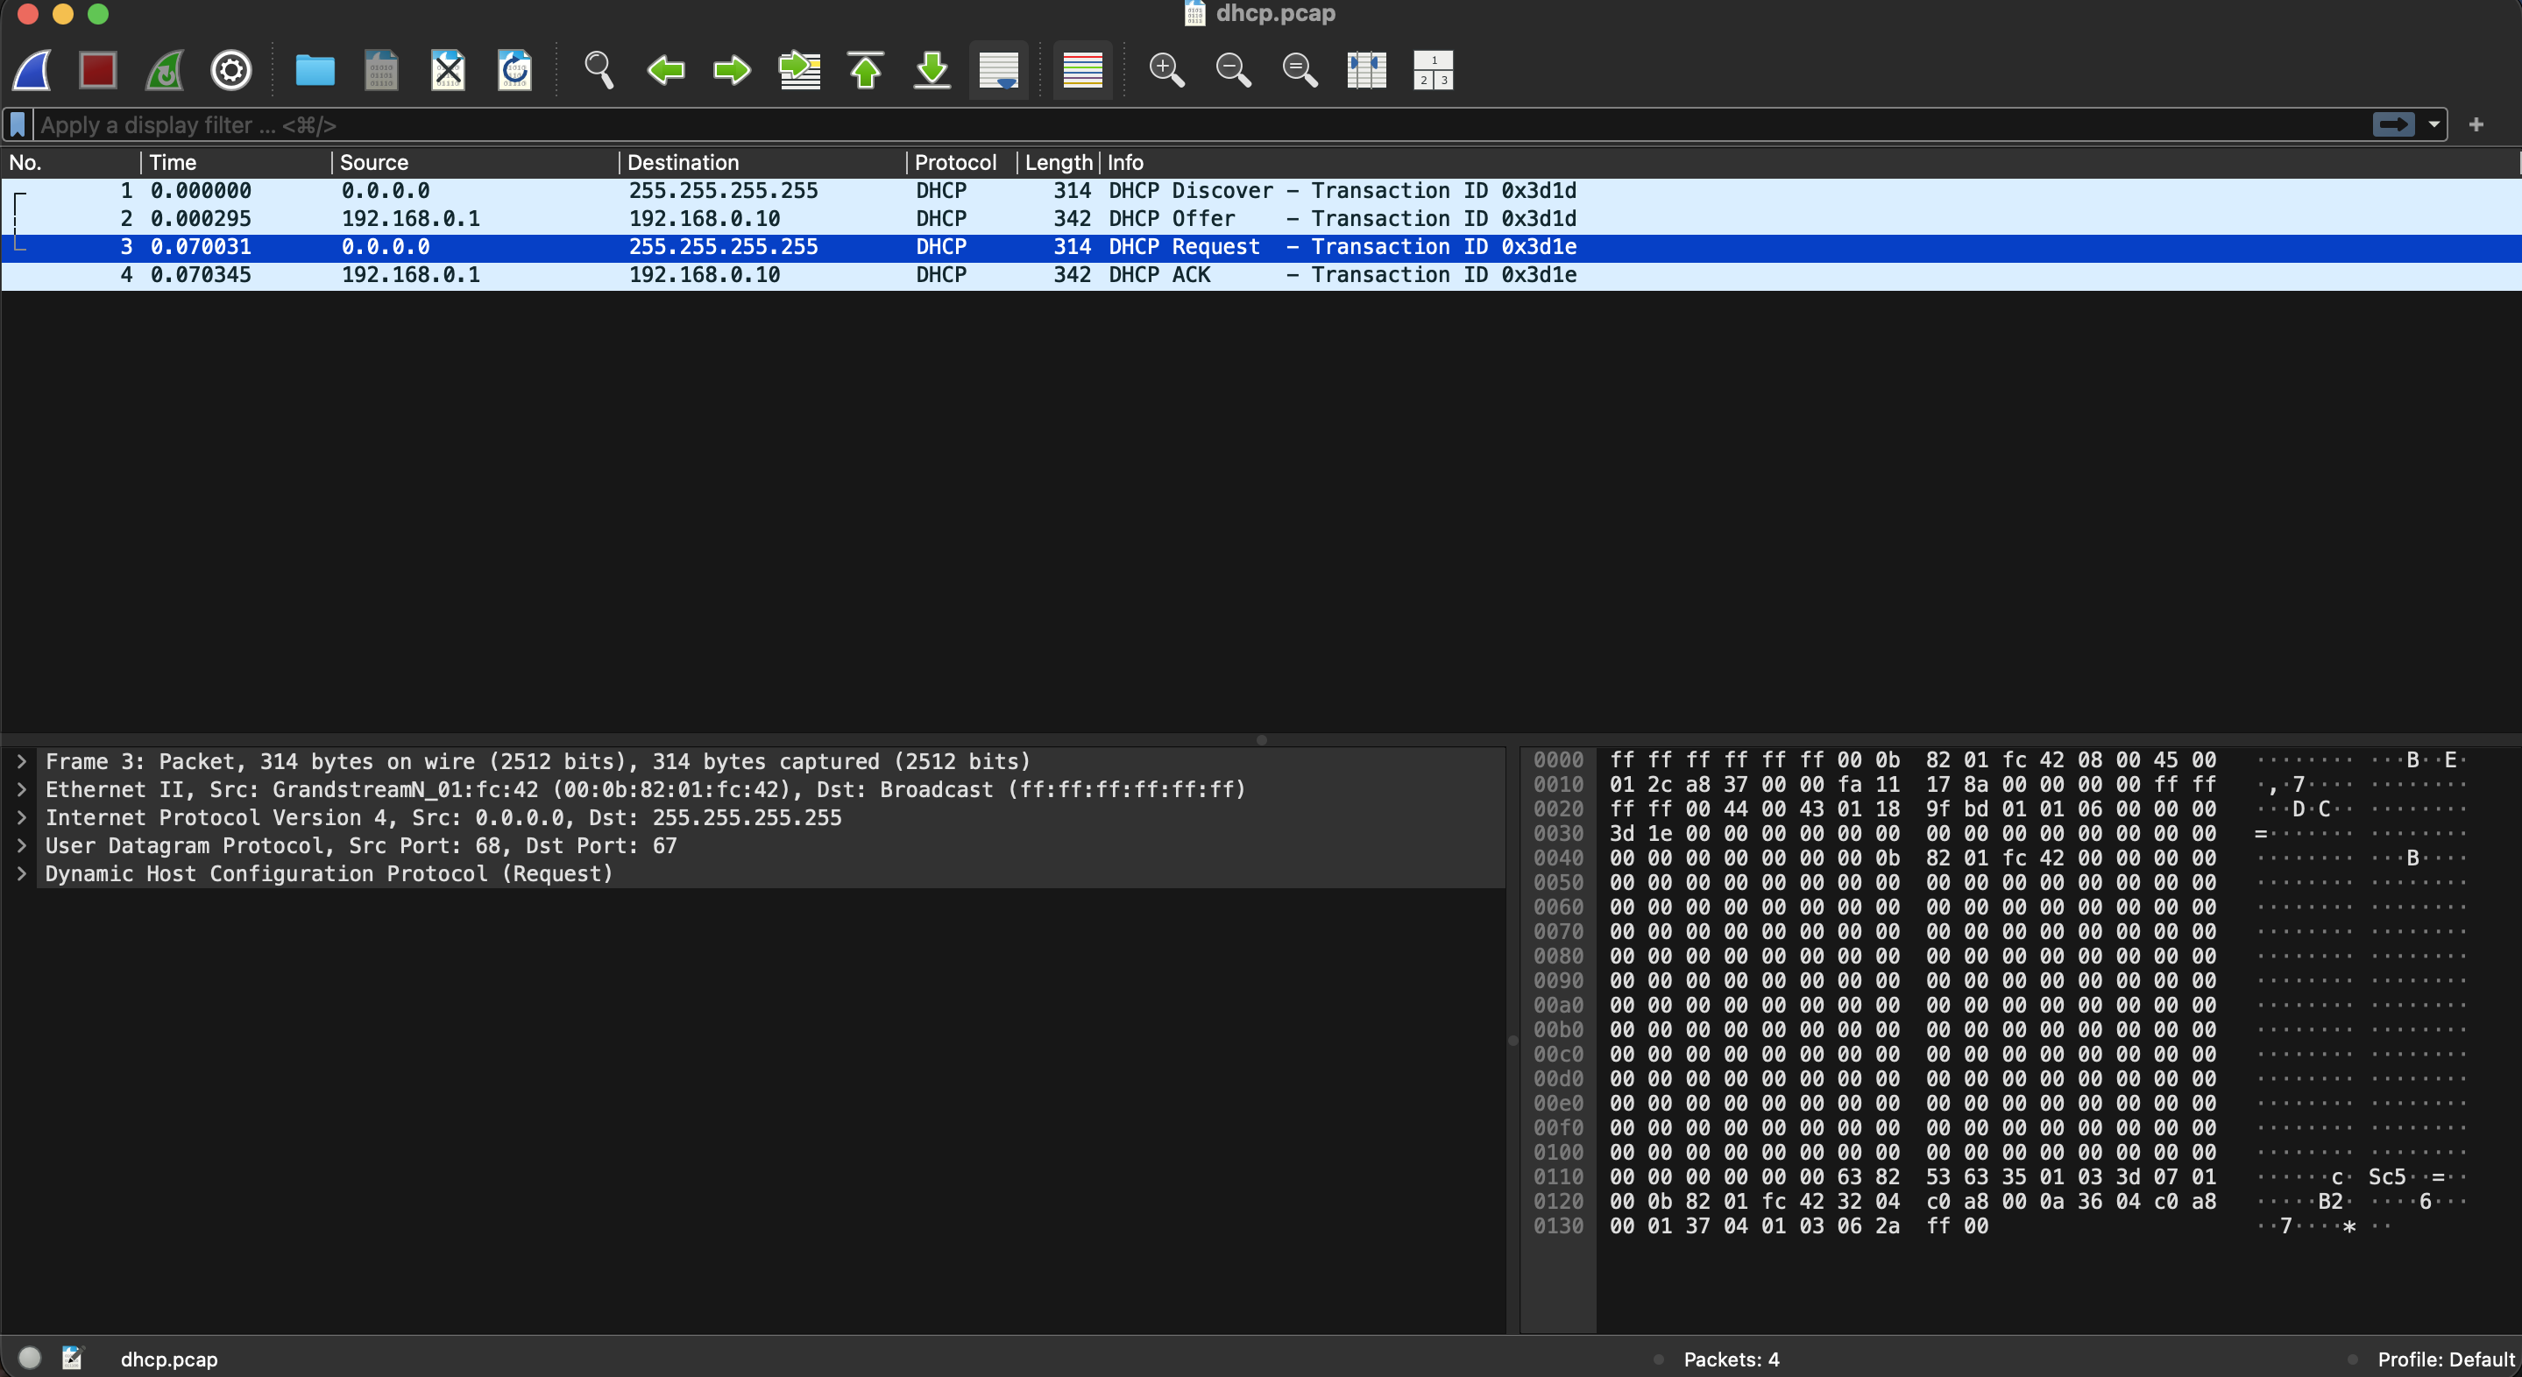Jump to the first packet arrow
The width and height of the screenshot is (2522, 1377).
(x=866, y=70)
